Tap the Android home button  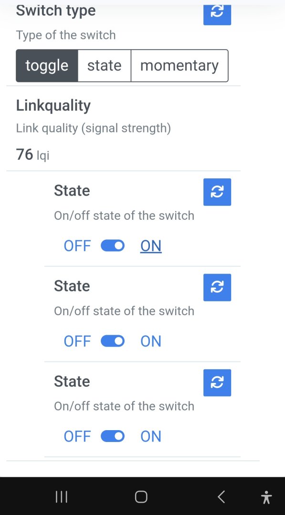pos(141,496)
